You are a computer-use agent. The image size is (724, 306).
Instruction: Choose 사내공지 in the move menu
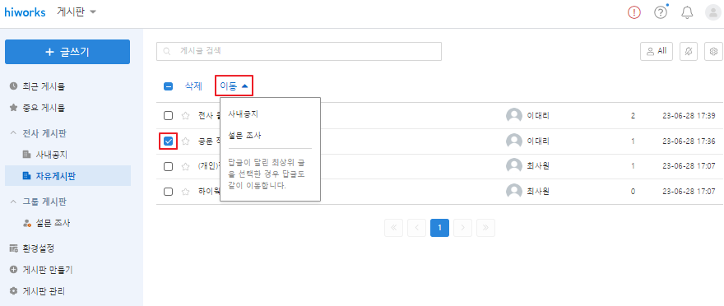click(243, 114)
